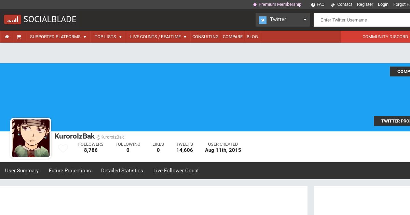Switch to the Future Projections tab
This screenshot has width=410, height=215.
[x=70, y=171]
